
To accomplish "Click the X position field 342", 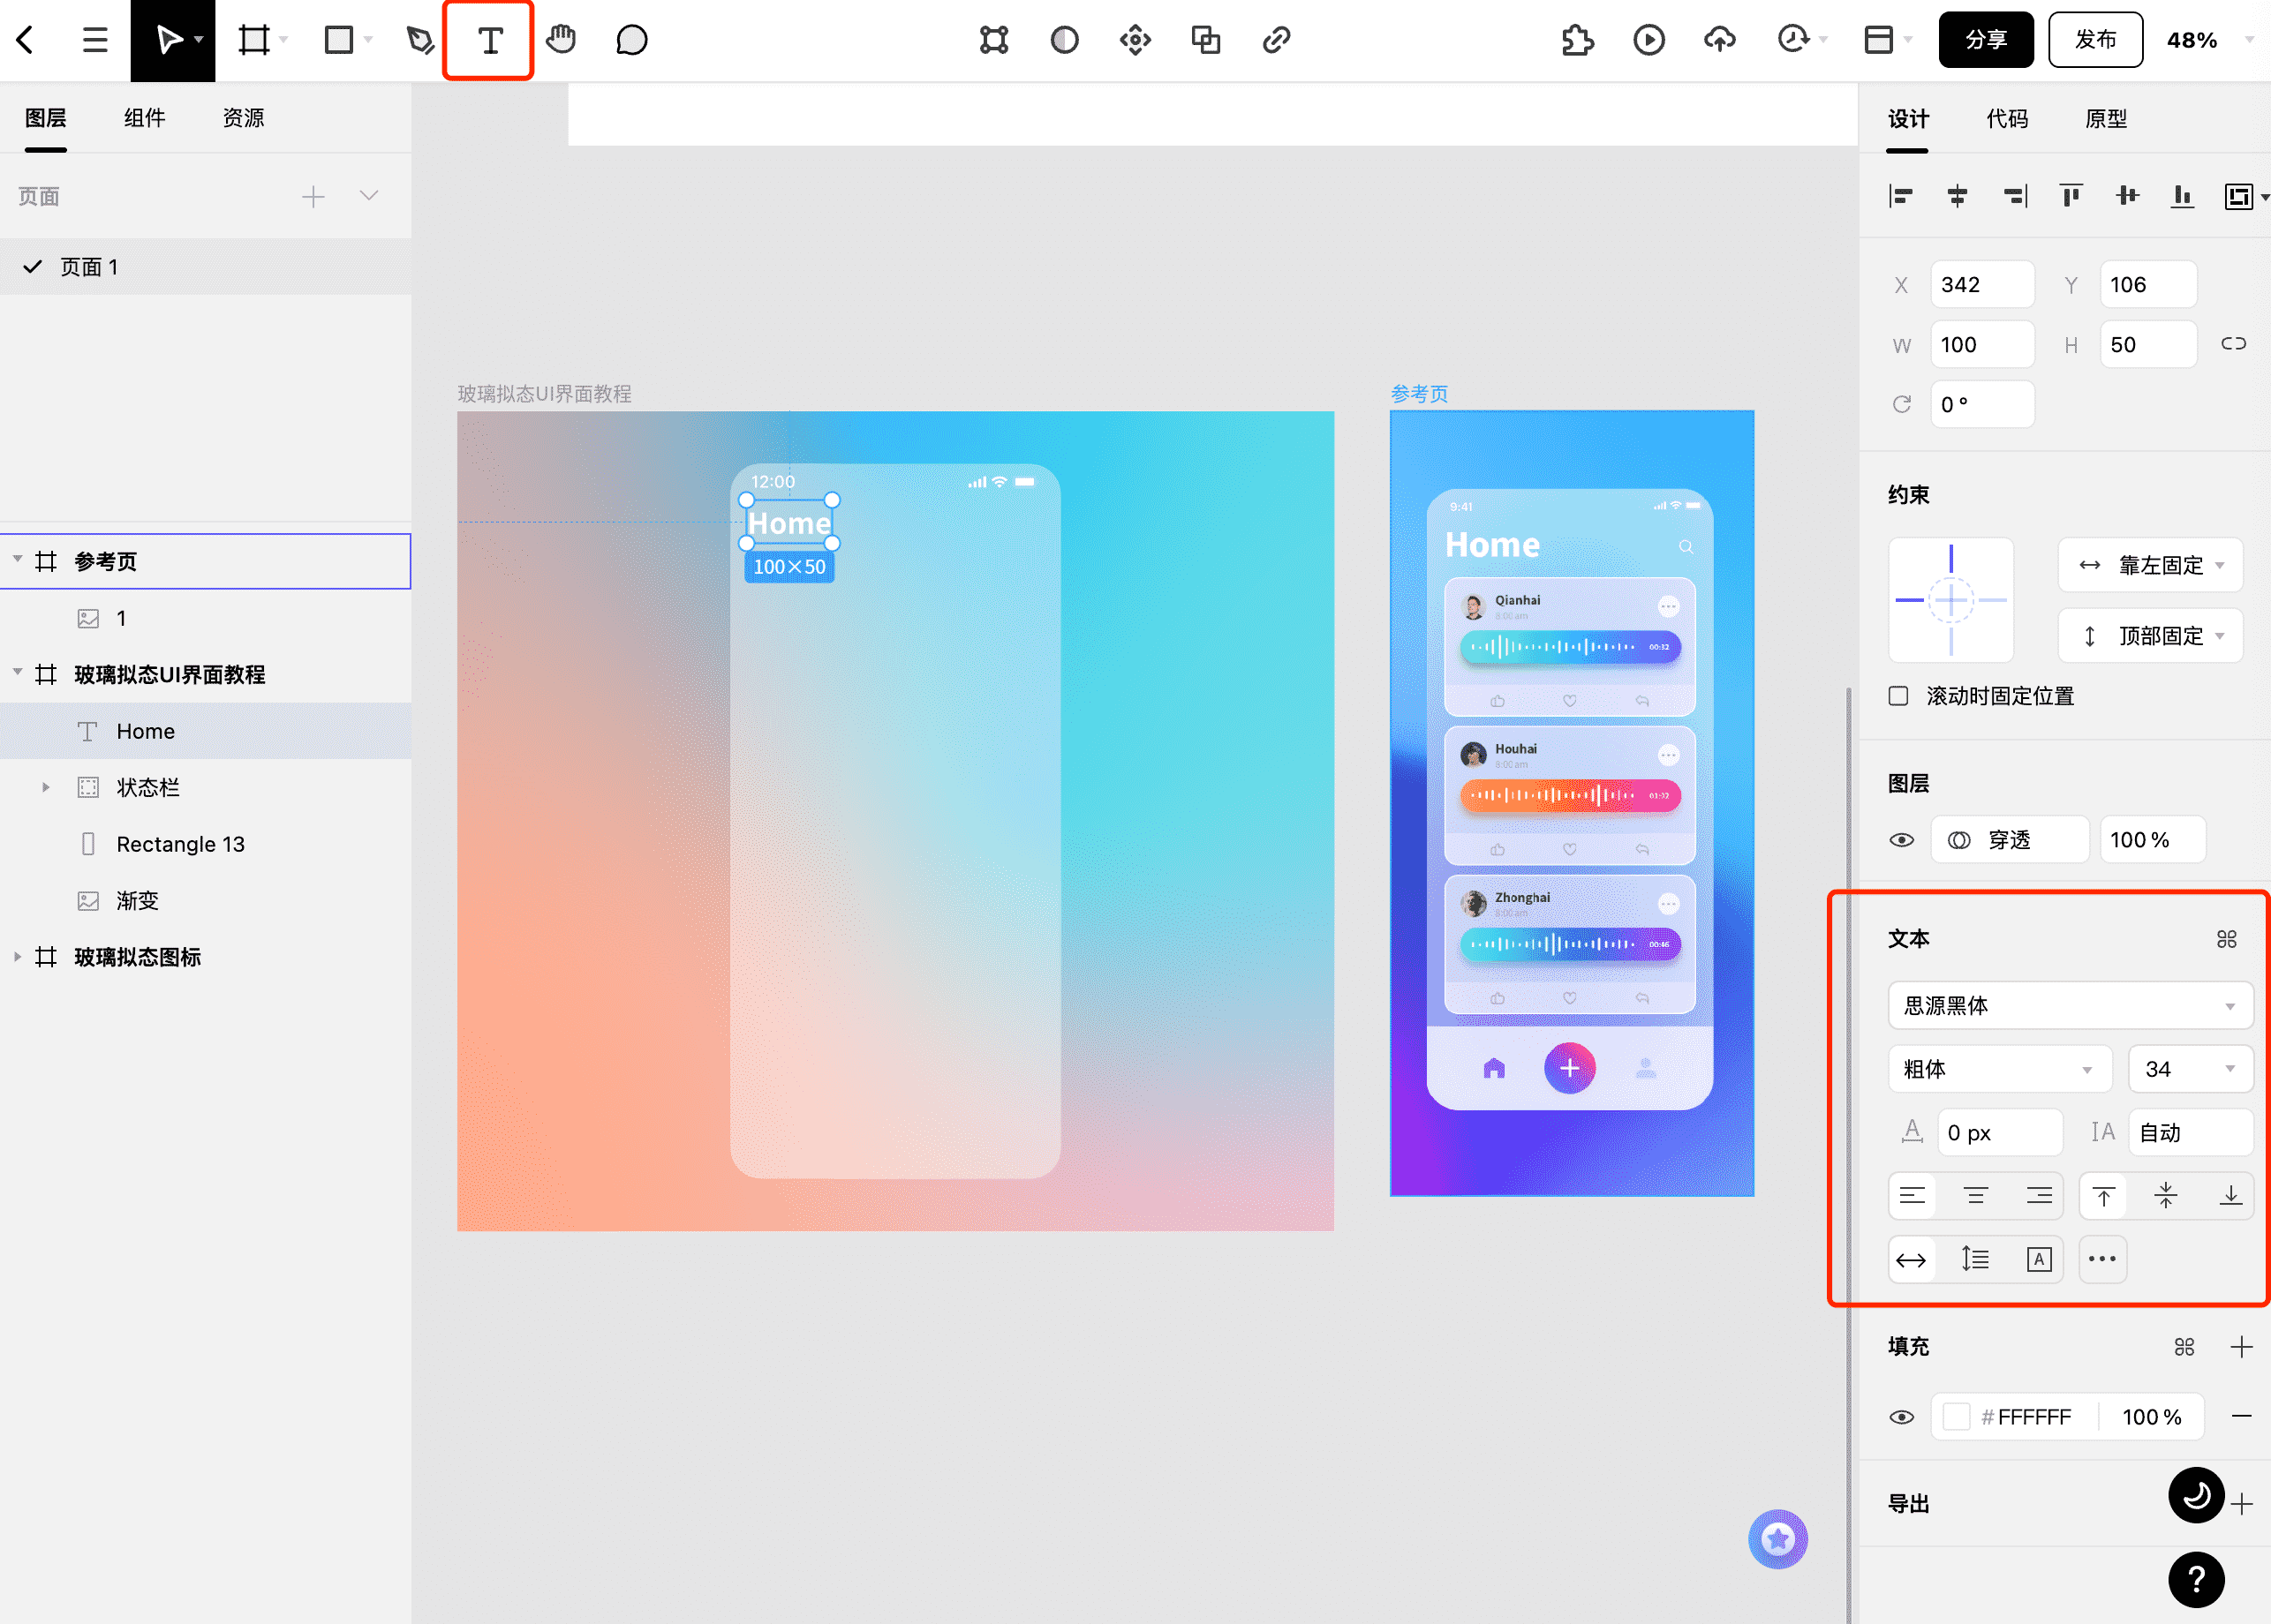I will pyautogui.click(x=1982, y=285).
